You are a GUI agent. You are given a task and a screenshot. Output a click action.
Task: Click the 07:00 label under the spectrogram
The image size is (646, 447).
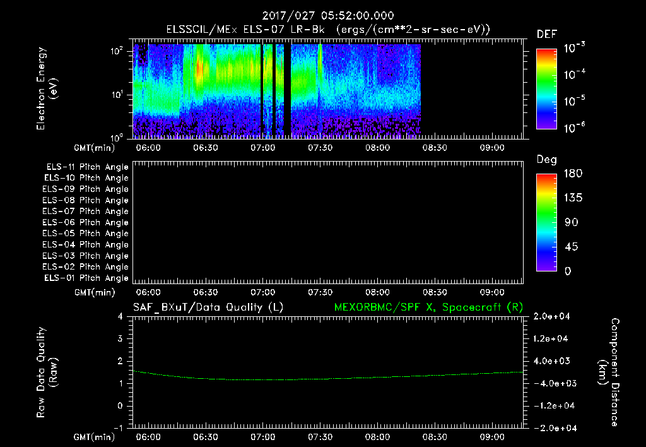[x=263, y=148]
